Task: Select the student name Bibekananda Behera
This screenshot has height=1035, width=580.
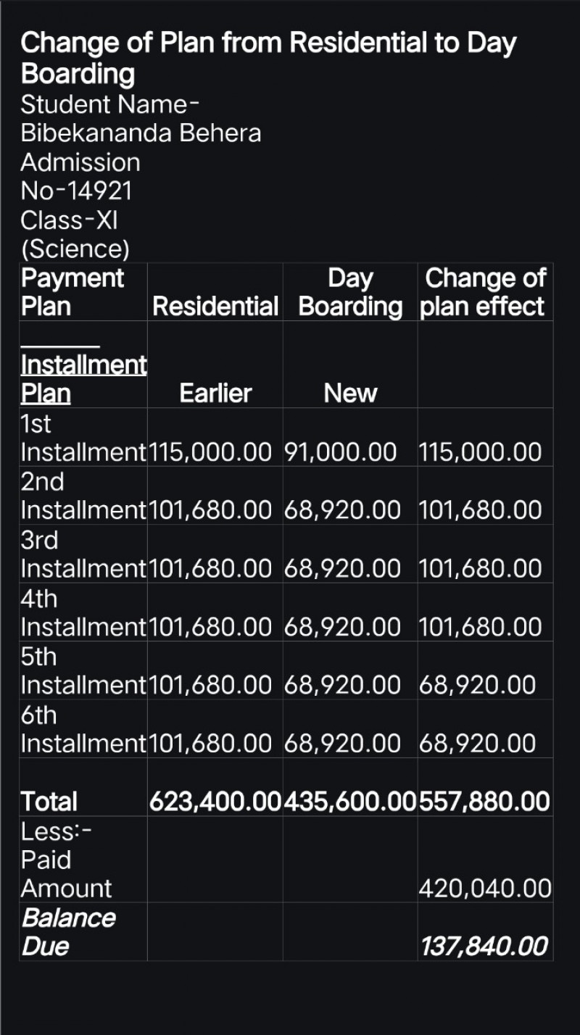Action: click(141, 133)
